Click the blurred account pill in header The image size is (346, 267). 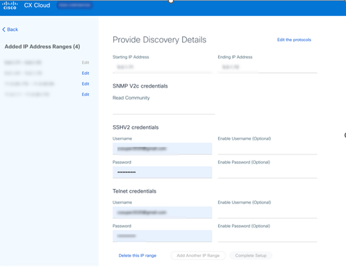click(74, 5)
